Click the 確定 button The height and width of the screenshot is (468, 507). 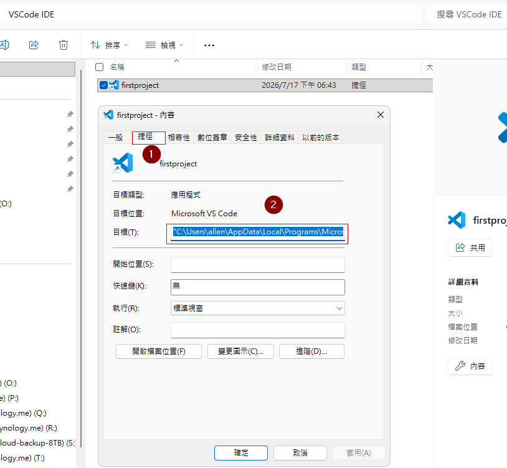[x=241, y=453]
